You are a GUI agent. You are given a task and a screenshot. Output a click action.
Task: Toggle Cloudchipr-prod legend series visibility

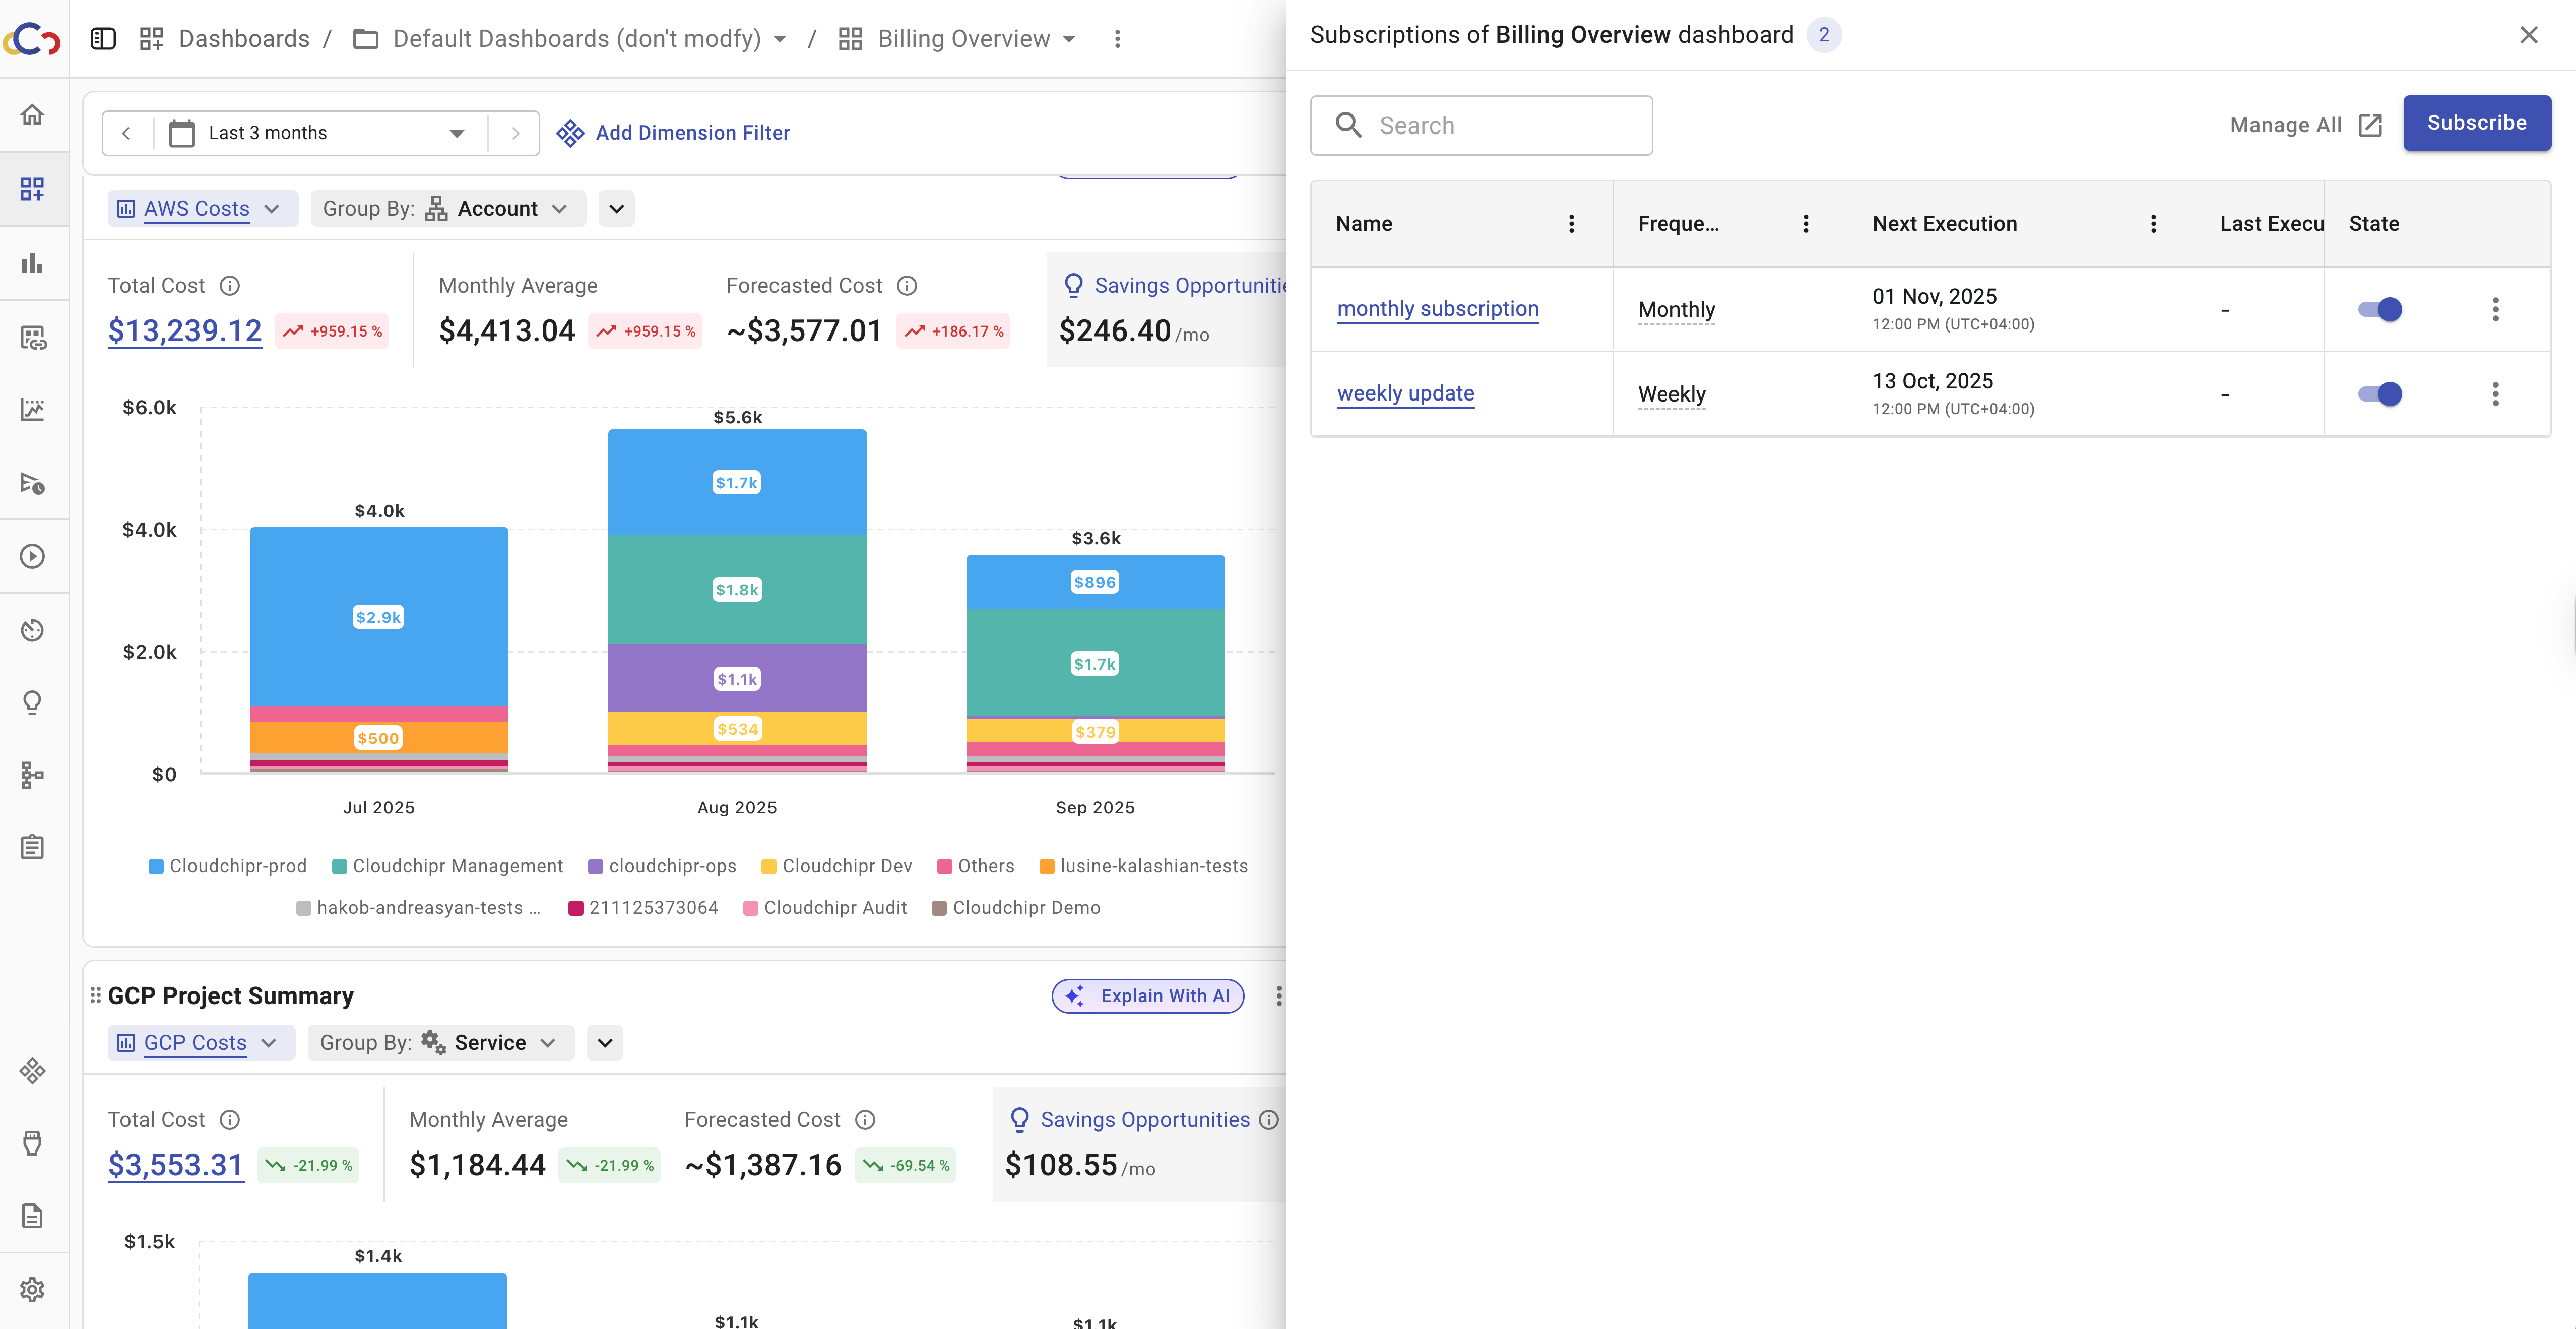coord(227,866)
